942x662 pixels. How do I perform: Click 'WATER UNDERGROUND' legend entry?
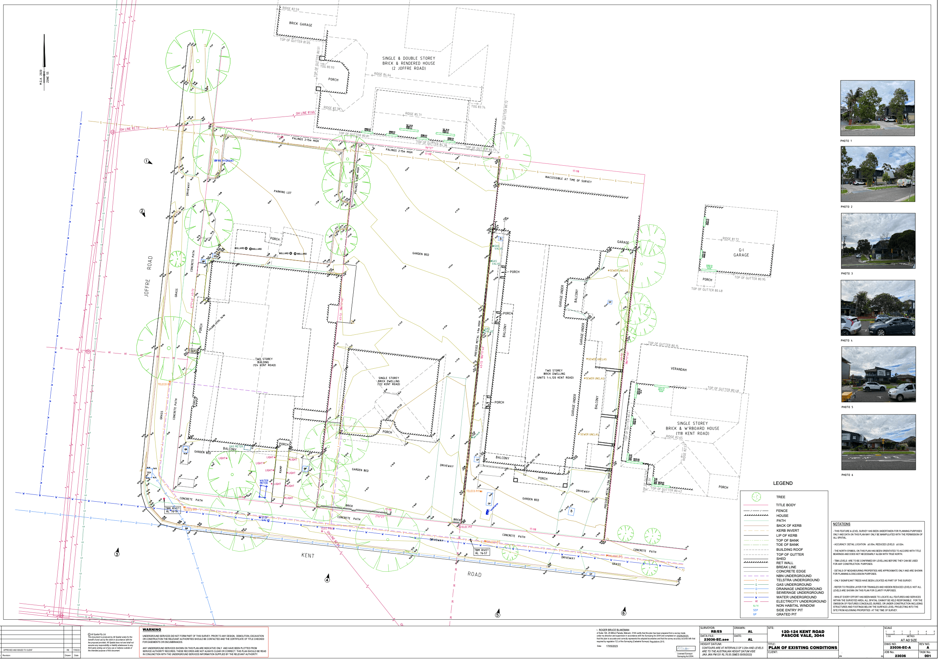point(796,597)
